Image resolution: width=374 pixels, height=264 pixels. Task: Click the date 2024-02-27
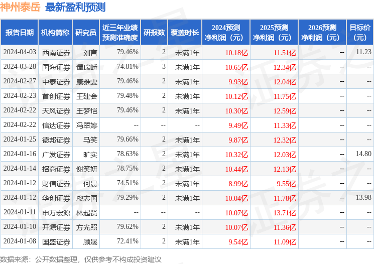[20, 81]
